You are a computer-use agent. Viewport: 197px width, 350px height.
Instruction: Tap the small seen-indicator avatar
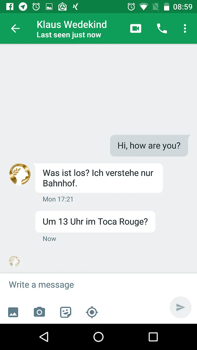(14, 261)
